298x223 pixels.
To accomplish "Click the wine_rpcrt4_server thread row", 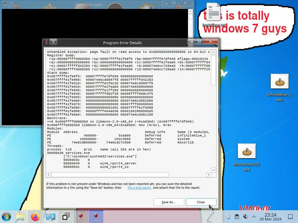I will 100,163.
